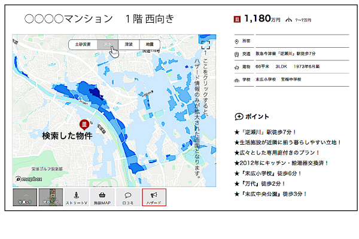Select the 津波 tsunami tab
359x239 pixels.
coord(128,44)
